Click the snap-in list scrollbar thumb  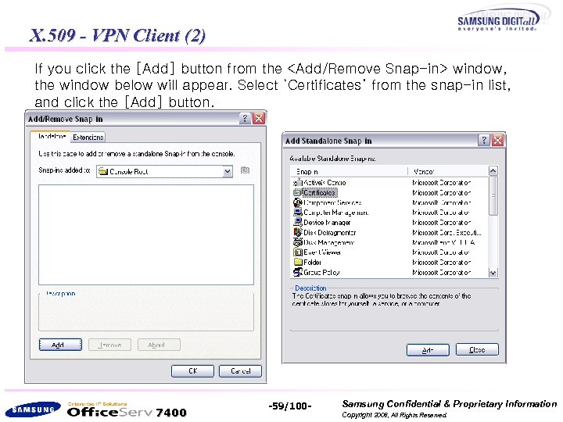(x=493, y=195)
